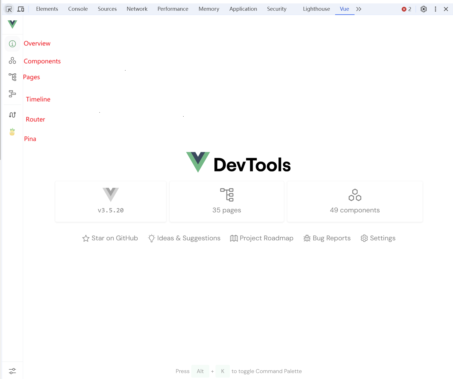453x379 pixels.
Task: Click the gear icon beside Settings link
Action: [364, 238]
